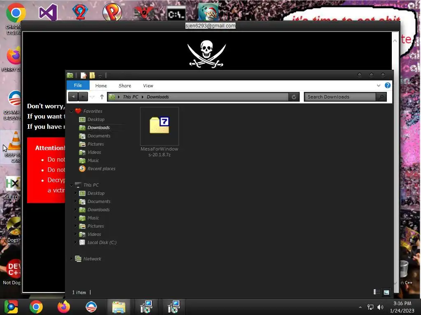Screen dimensions: 421x315
Task: Expand Documents under This PC
Action: pos(76,201)
